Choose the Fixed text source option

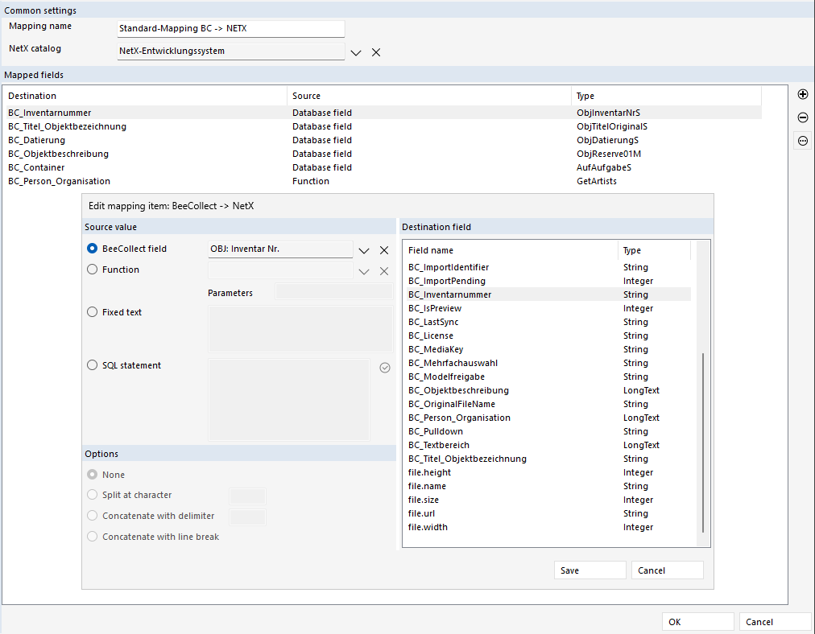[x=92, y=312]
